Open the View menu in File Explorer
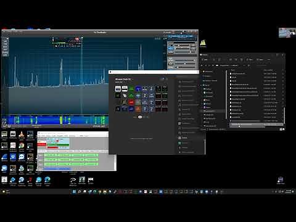The image size is (296, 222). coord(260,60)
